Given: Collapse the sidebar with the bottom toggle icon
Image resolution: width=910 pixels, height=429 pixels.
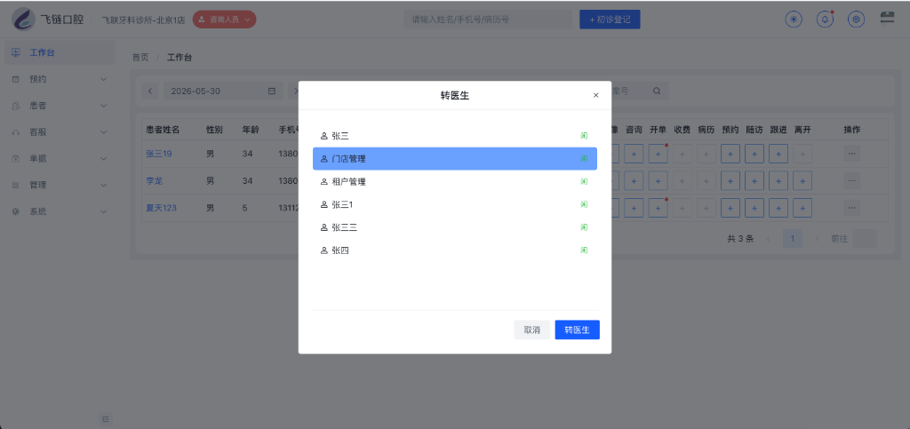Looking at the screenshot, I should point(105,418).
